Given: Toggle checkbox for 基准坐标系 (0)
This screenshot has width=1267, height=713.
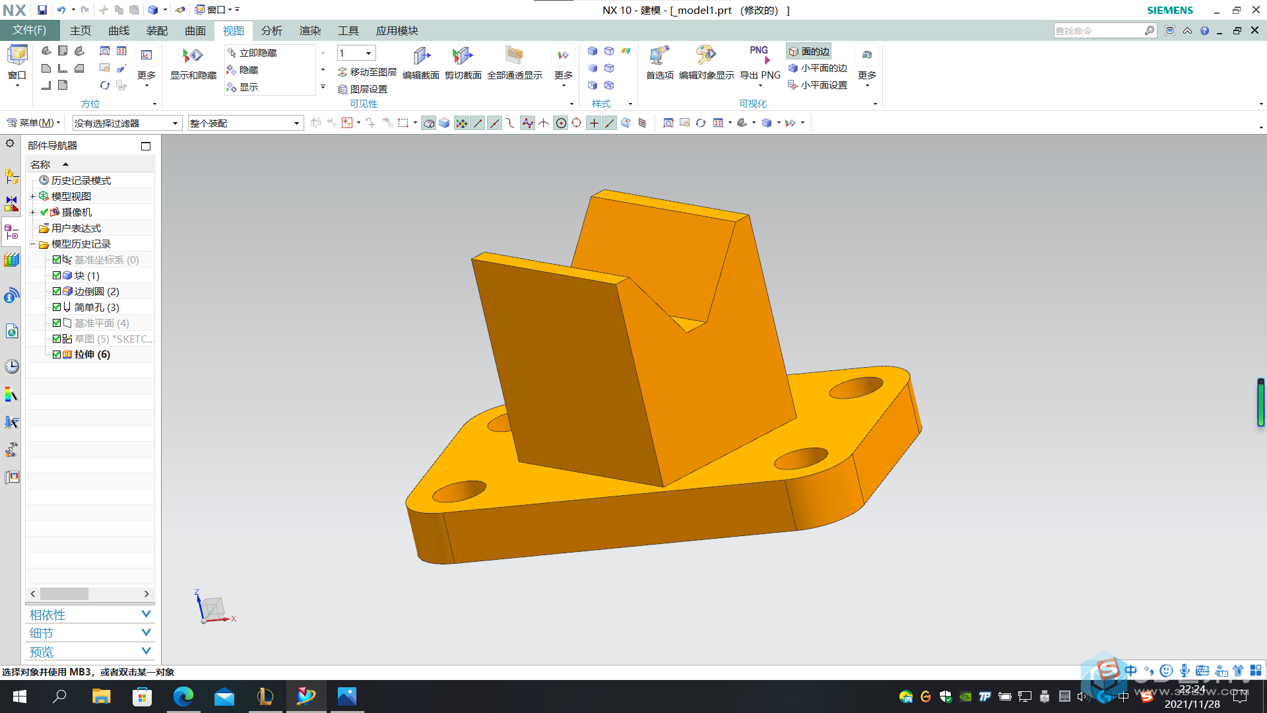Looking at the screenshot, I should pos(57,259).
